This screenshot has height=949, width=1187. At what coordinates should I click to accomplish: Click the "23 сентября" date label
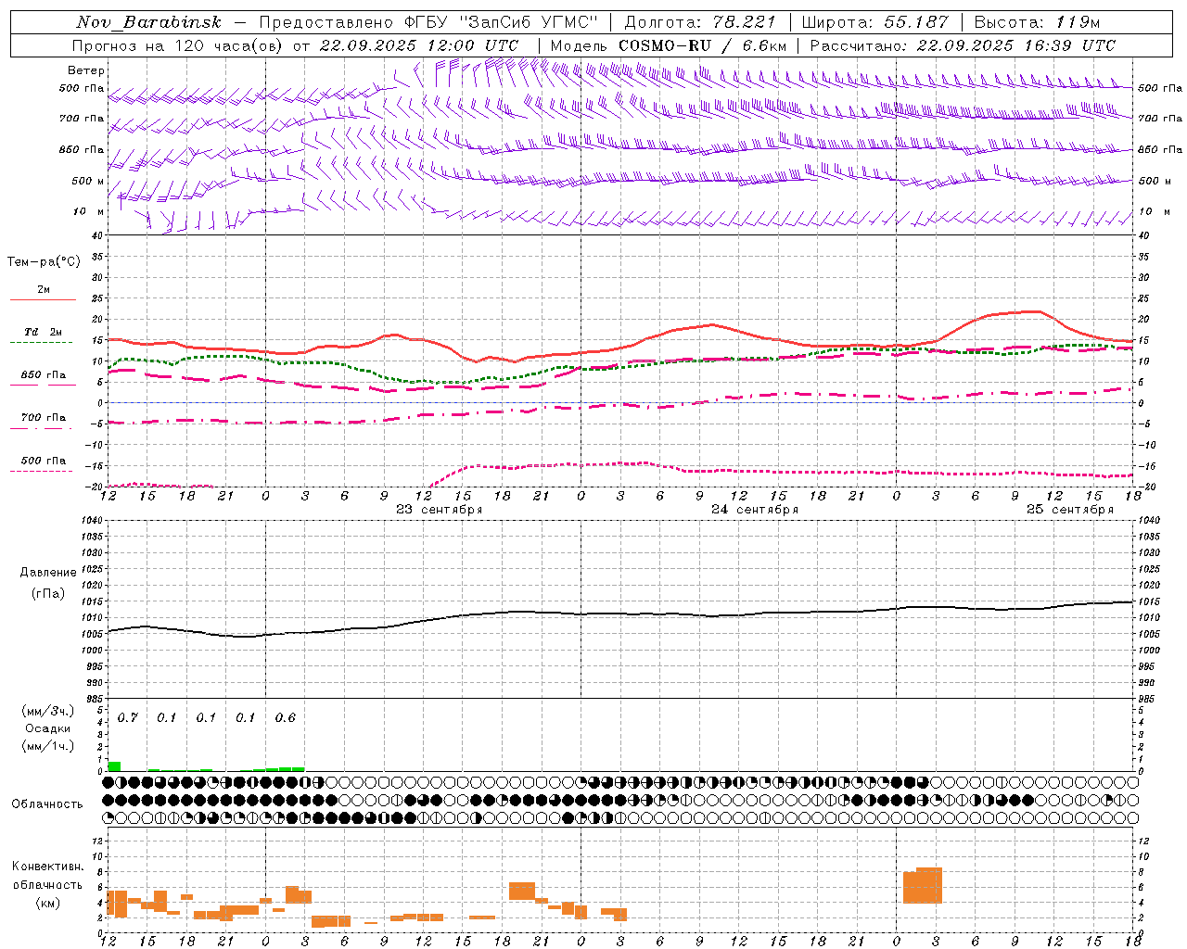tap(440, 510)
